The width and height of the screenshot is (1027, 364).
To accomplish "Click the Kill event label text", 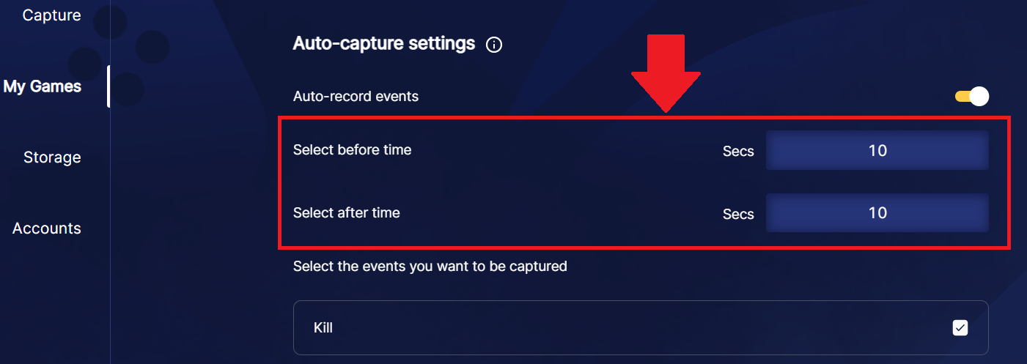I will pyautogui.click(x=323, y=327).
